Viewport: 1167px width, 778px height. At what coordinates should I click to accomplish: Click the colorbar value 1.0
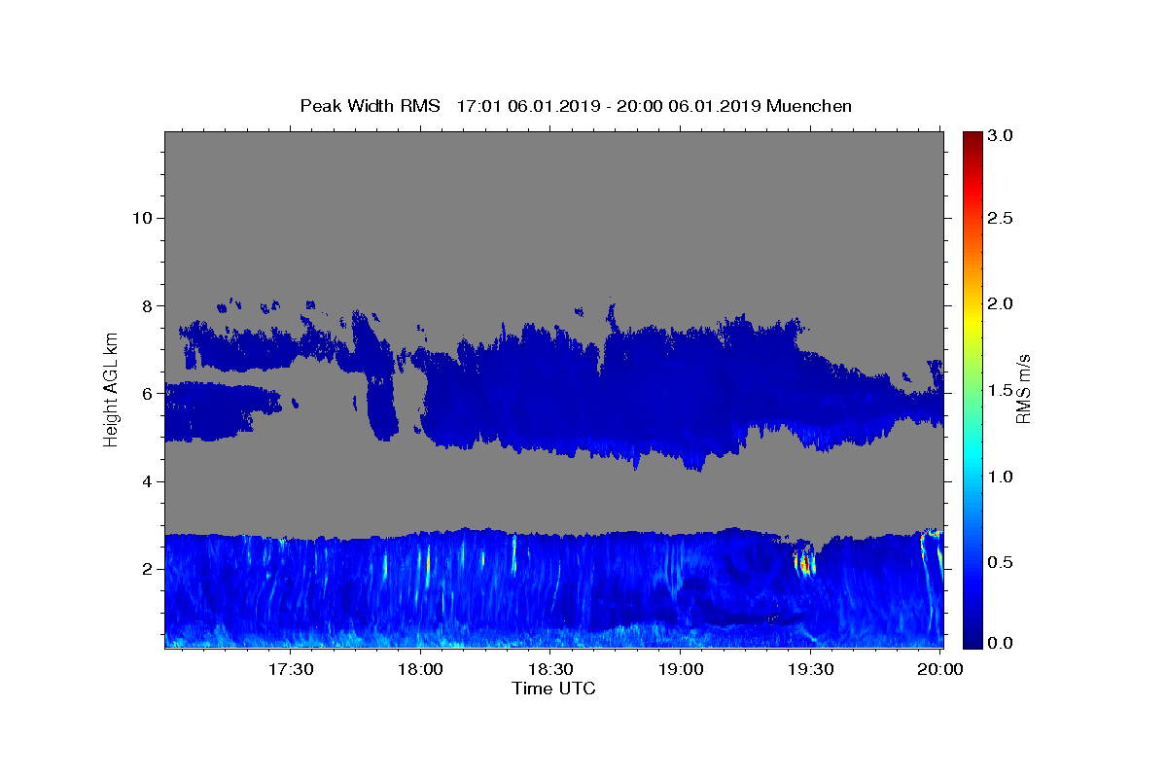[x=1001, y=477]
